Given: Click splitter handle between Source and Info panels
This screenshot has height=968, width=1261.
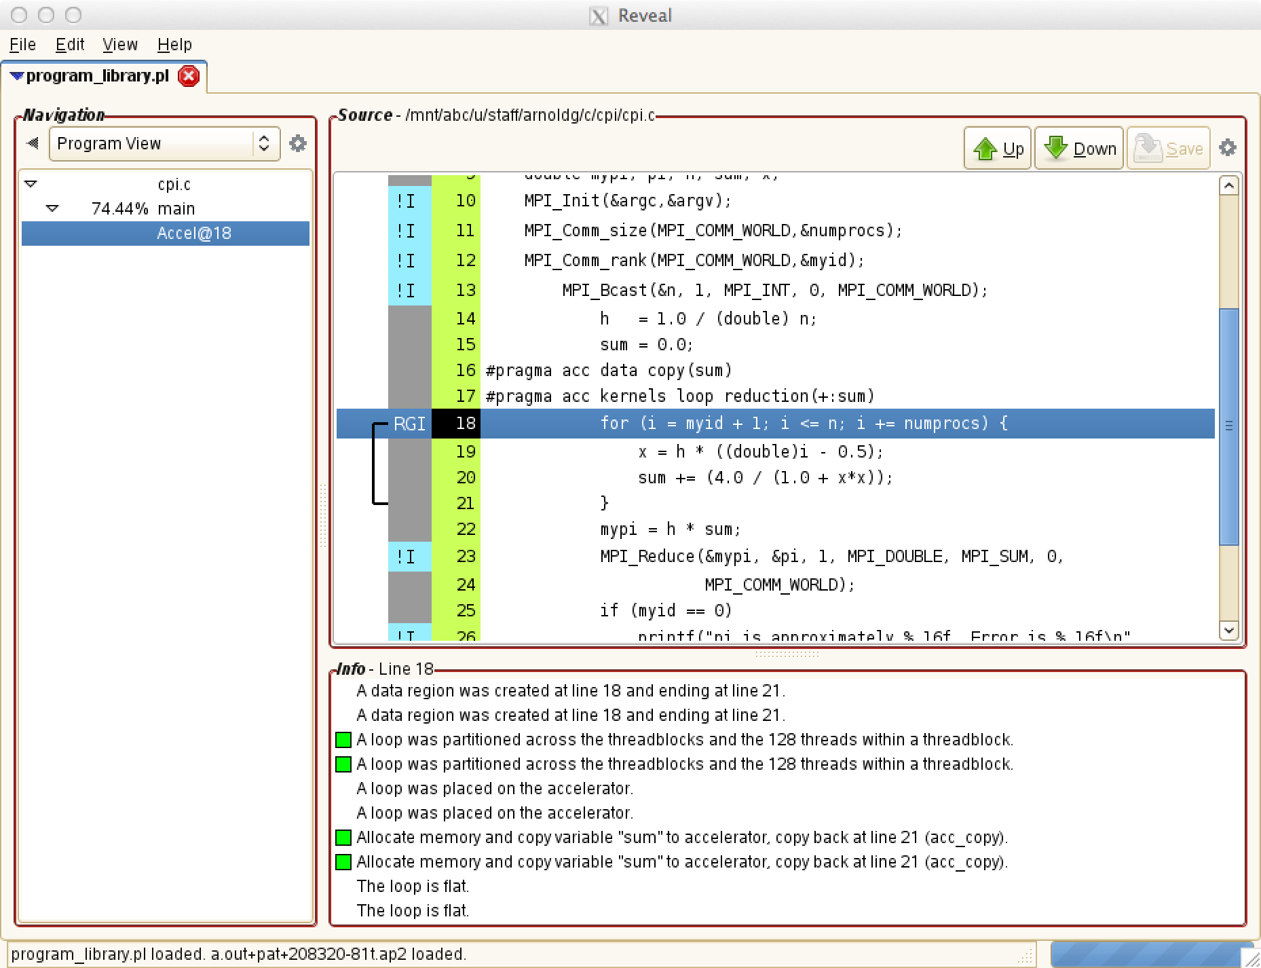Looking at the screenshot, I should tap(787, 655).
